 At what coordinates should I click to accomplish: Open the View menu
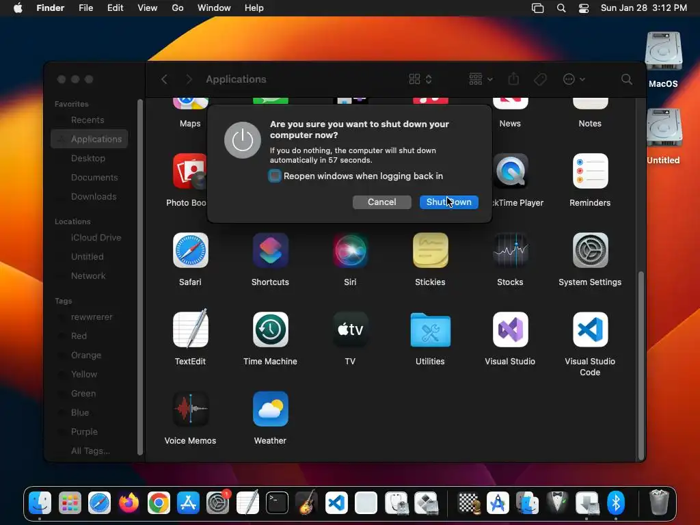(x=148, y=8)
